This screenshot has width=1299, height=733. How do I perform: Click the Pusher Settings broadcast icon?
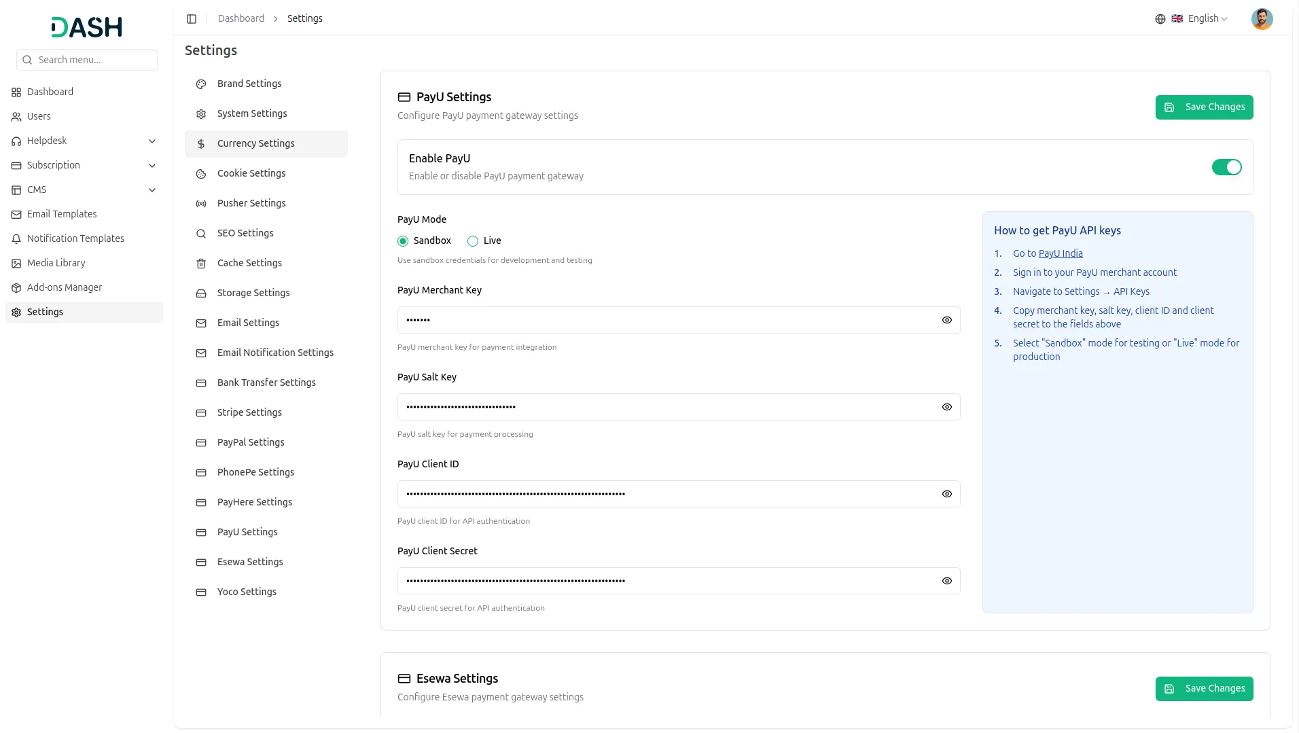pos(201,204)
